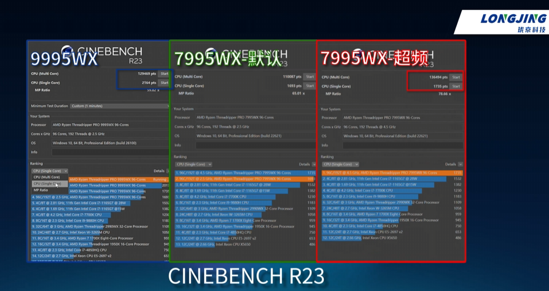Start the Multi Core test in 9995WX panel
549x291 pixels.
click(164, 74)
